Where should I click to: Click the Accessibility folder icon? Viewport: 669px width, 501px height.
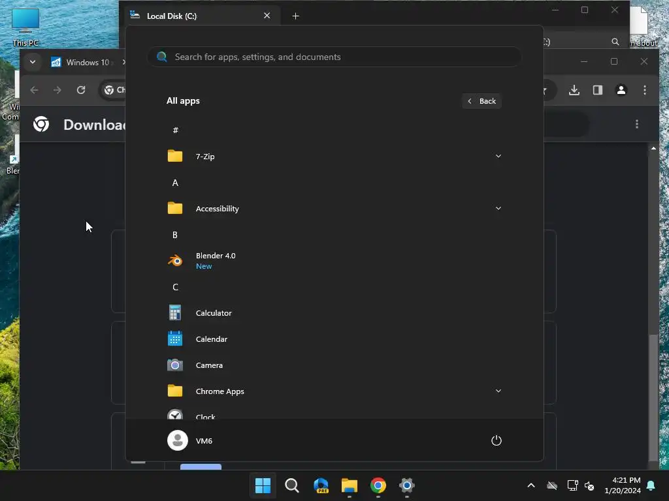(x=175, y=208)
